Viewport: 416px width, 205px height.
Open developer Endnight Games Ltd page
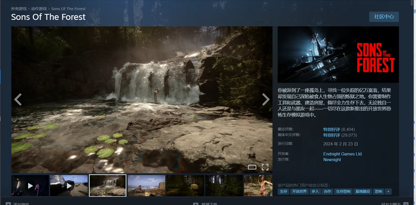tap(342, 154)
